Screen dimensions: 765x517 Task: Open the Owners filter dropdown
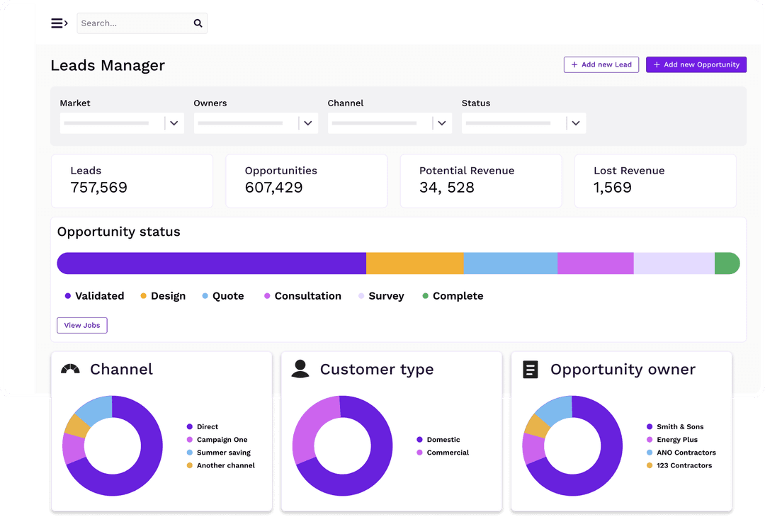point(307,123)
